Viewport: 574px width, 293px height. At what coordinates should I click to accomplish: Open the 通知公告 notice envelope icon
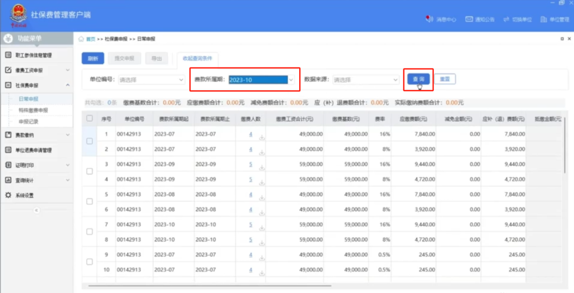[469, 20]
